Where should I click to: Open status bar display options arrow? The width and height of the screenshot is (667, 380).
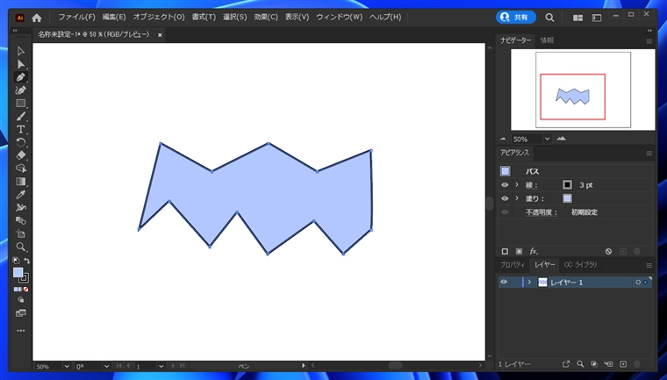(304, 366)
